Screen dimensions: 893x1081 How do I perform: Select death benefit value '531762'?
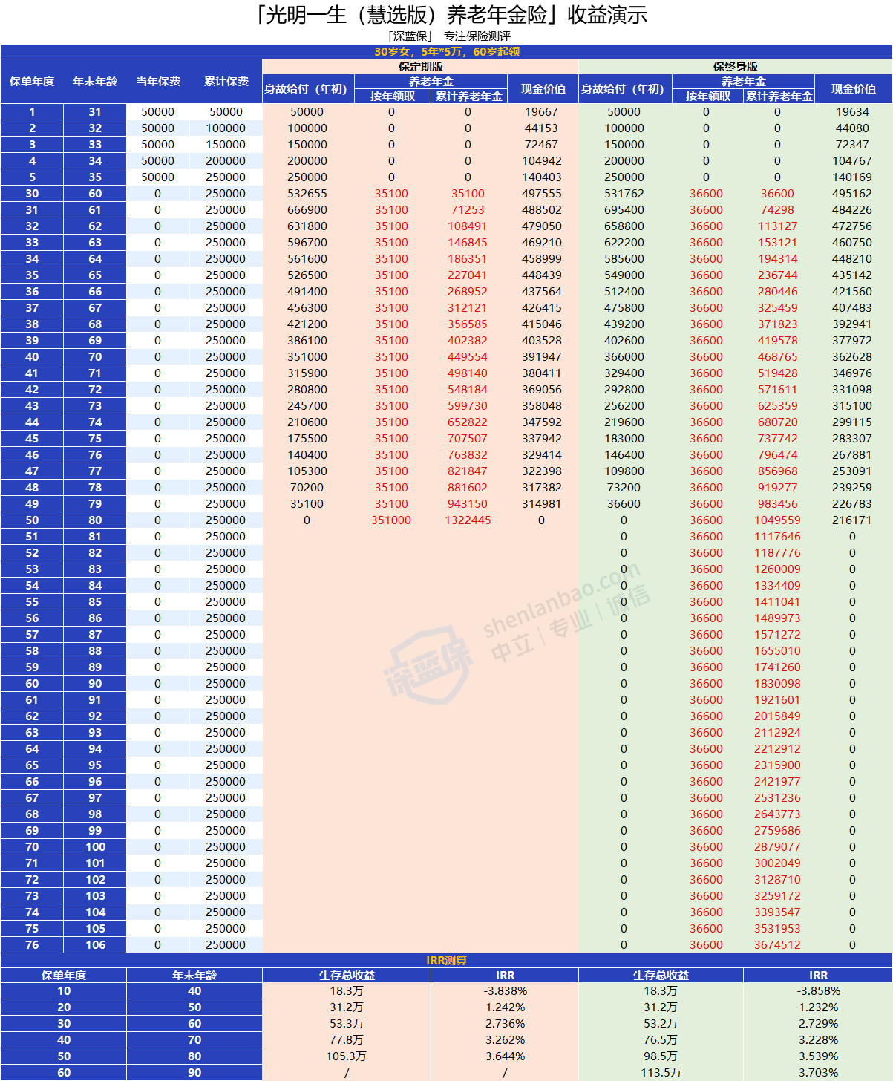624,194
